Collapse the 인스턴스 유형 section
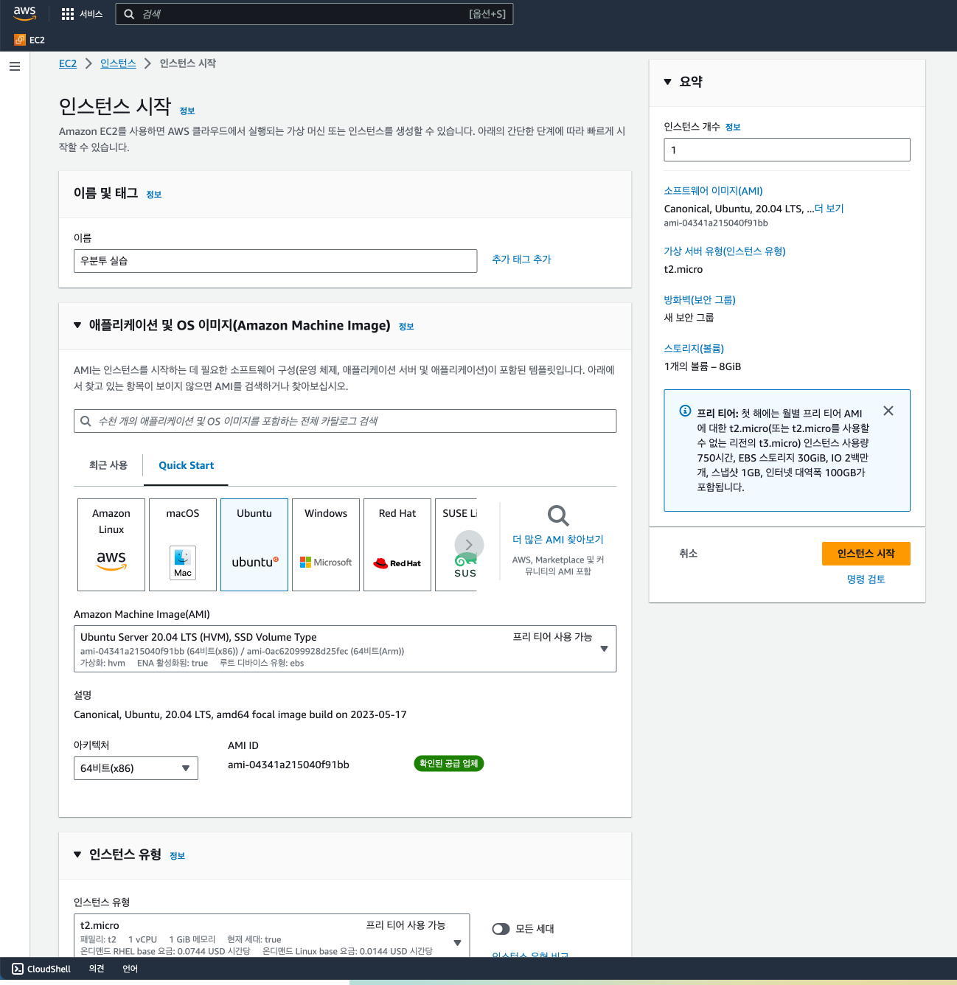This screenshot has height=985, width=957. (77, 855)
